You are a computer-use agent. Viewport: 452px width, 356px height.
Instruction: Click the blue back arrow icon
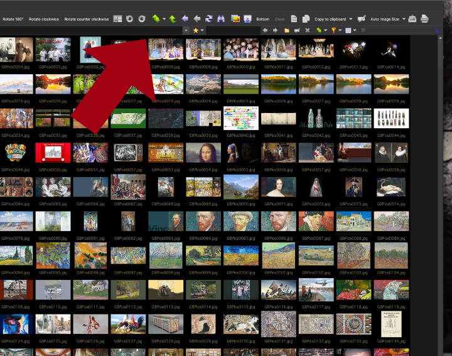tap(186, 19)
